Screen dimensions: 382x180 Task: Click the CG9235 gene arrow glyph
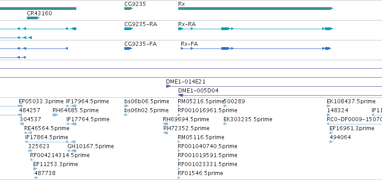[129, 9]
